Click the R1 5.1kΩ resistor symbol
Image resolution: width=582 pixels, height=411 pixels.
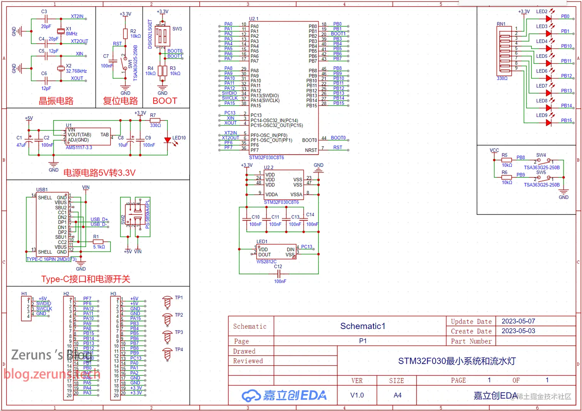(98, 242)
